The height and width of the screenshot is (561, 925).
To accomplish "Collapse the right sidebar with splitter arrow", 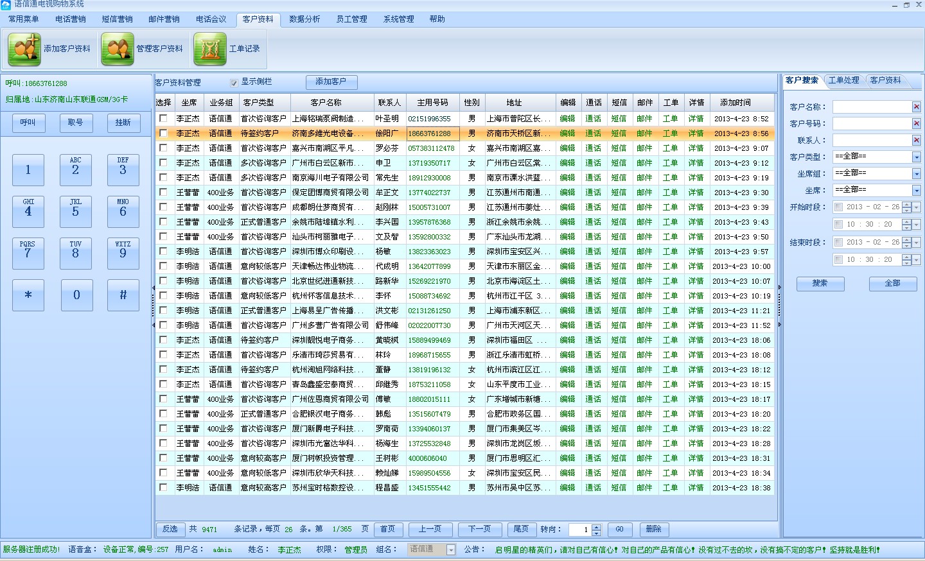I will point(780,288).
